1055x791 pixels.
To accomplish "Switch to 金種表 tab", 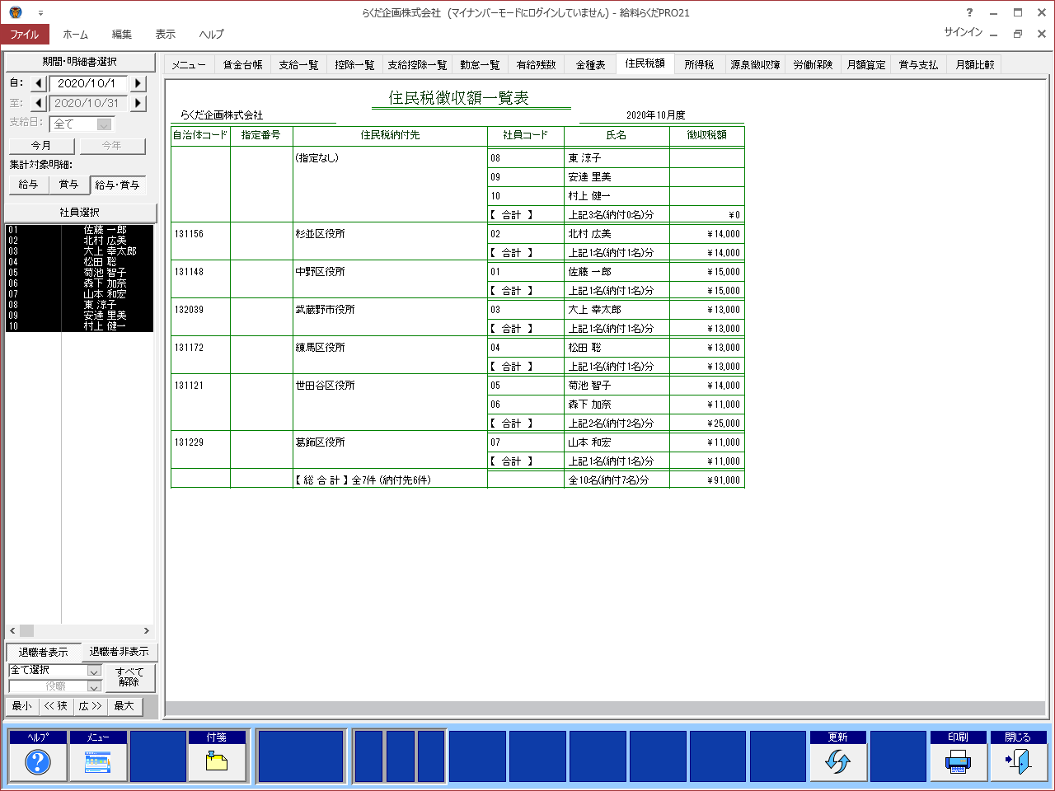I will [591, 64].
